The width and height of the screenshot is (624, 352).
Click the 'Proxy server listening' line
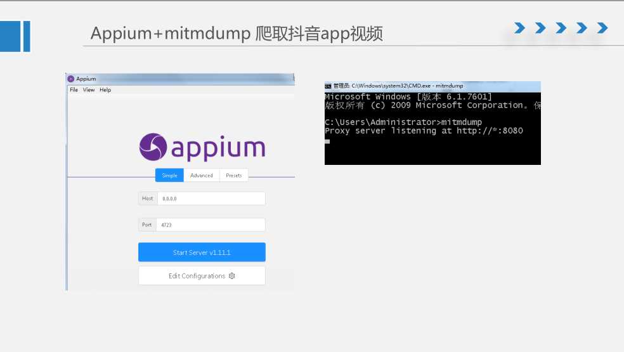coord(424,131)
